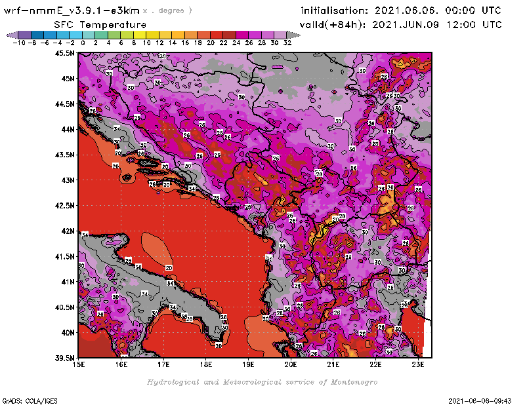Click the purple -10 to -8 legend swatch
The width and height of the screenshot is (525, 405).
click(x=25, y=35)
